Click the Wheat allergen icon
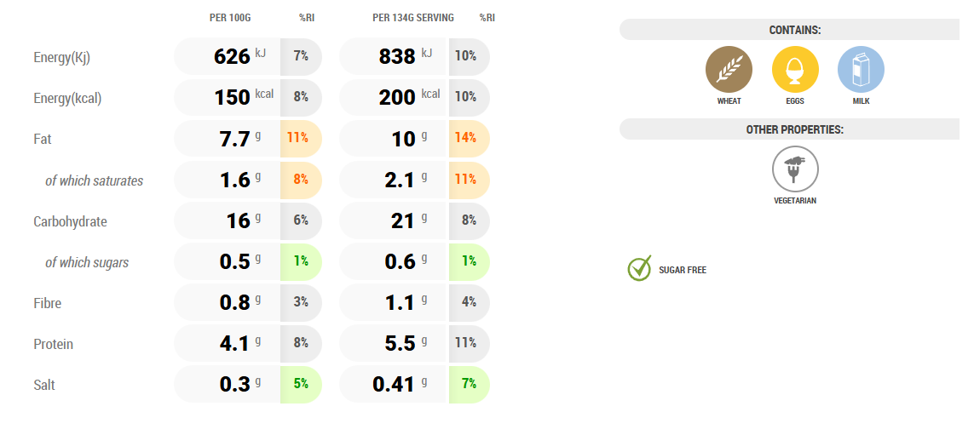Viewport: 974px width, 435px height. pyautogui.click(x=729, y=70)
